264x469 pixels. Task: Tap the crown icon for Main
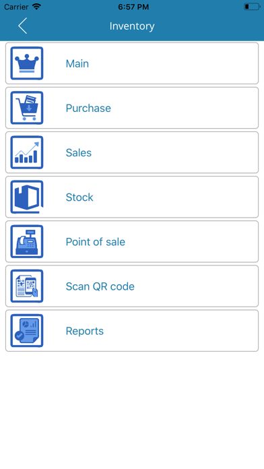pos(27,63)
